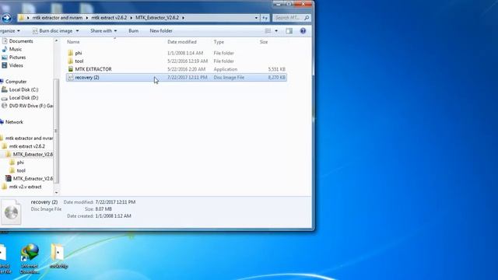This screenshot has height=280, width=498.
Task: Select Computer in navigation pane
Action: coord(16,82)
